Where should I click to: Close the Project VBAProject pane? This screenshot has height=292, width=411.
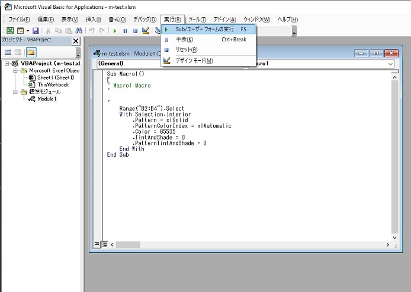[75, 41]
